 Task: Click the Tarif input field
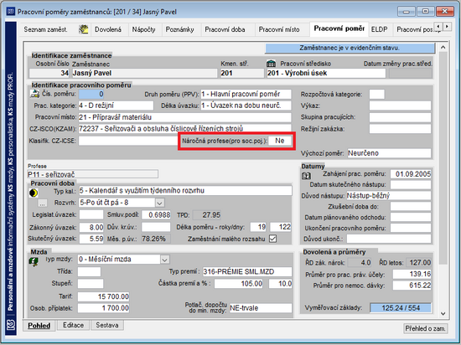103,296
